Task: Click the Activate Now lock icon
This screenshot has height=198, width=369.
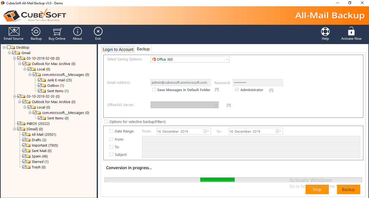Action: point(351,32)
